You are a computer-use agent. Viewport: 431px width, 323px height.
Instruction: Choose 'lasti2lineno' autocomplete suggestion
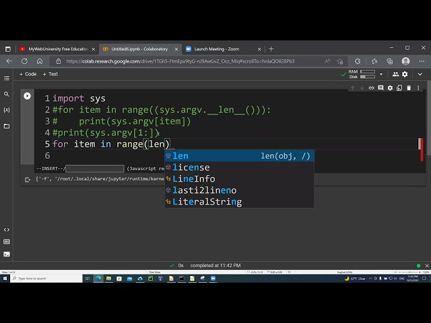[239, 190]
